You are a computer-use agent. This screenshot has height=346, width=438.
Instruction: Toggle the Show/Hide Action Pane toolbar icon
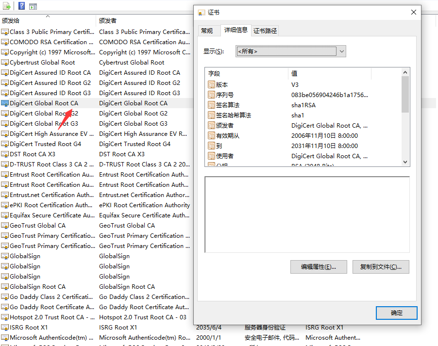(x=33, y=6)
